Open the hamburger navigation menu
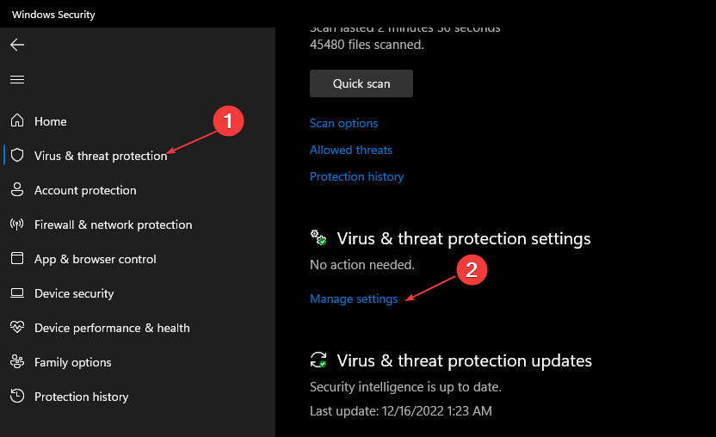Viewport: 716px width, 437px height. [x=17, y=79]
